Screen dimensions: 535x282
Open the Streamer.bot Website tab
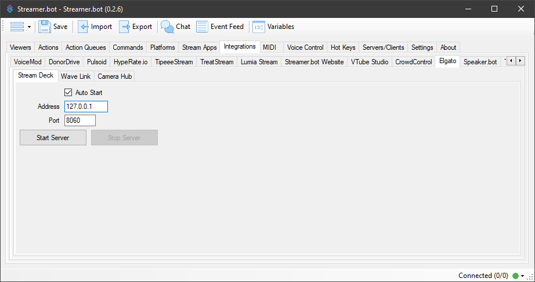click(x=315, y=62)
